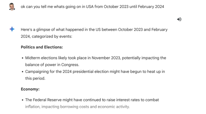The height and width of the screenshot is (114, 206).
Task: Click the user profile avatar
Action: (x=12, y=7)
